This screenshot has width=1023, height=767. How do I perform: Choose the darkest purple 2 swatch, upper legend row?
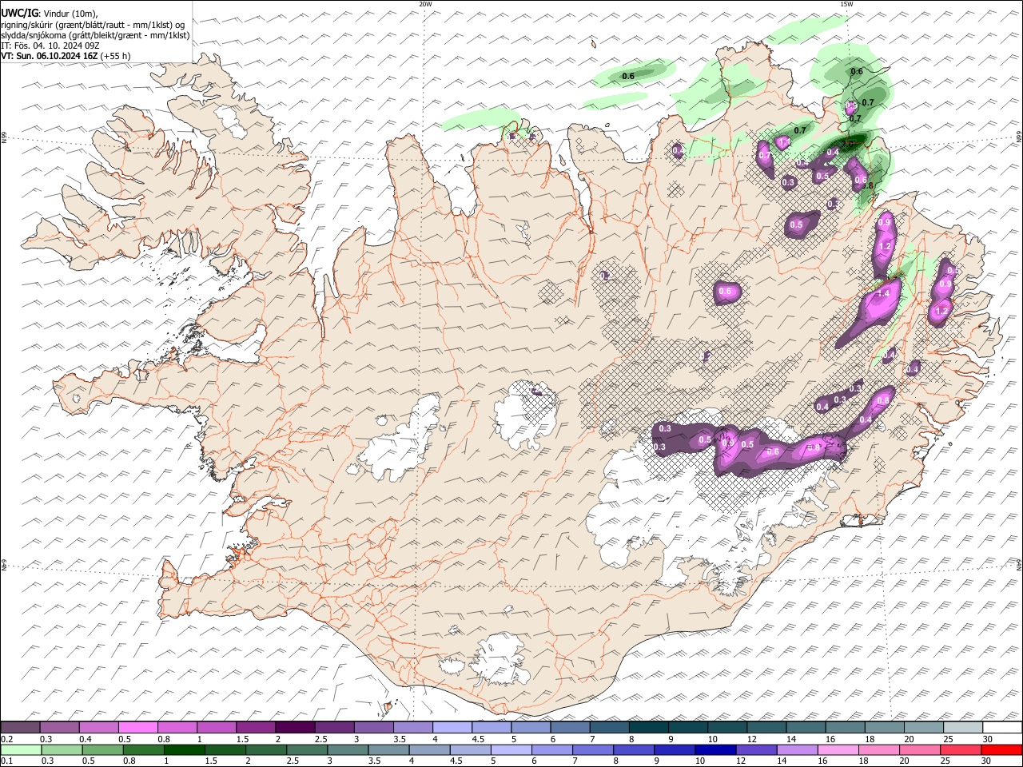click(x=295, y=727)
